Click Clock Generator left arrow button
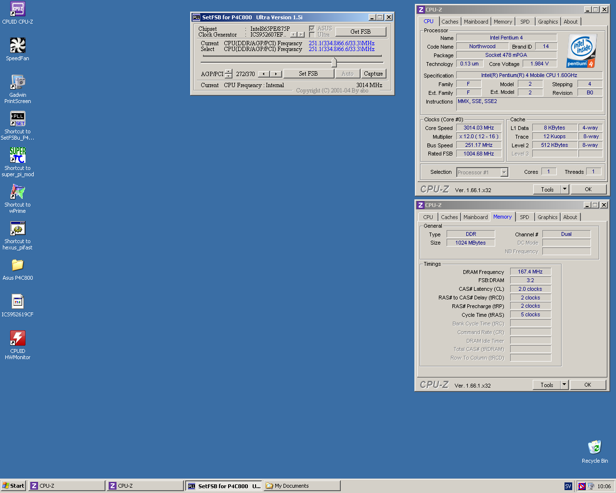 (294, 35)
